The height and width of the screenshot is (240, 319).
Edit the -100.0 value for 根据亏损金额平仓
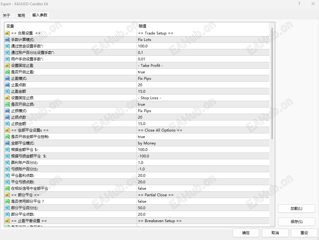[203, 156]
